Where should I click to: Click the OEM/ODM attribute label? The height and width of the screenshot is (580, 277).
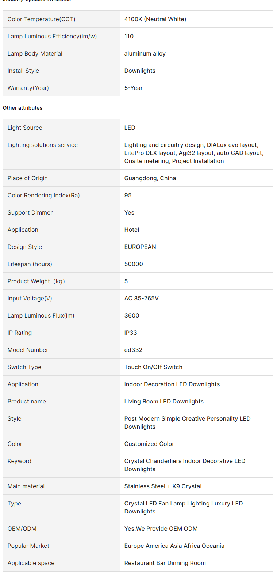click(22, 528)
